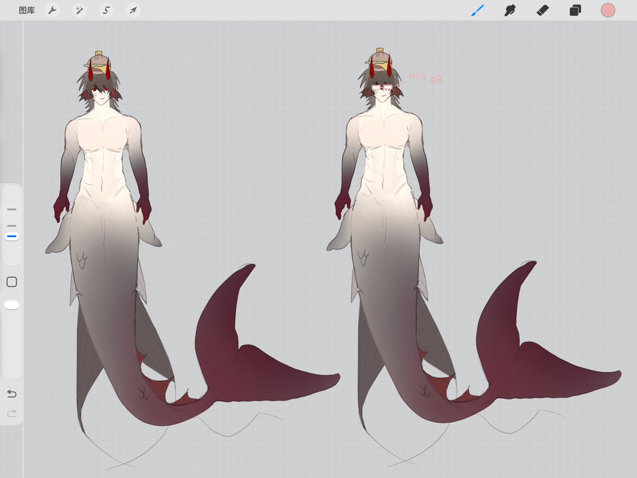Open the active color swatch picker
Screen dimensions: 637x478
608,10
